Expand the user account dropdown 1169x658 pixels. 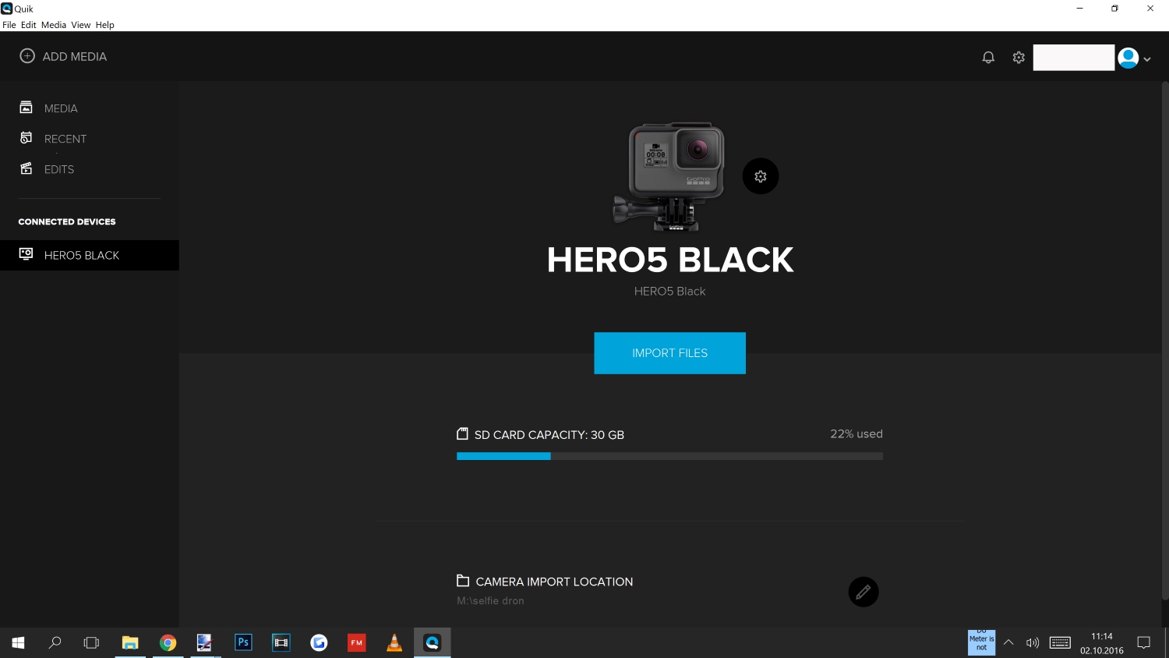pyautogui.click(x=1146, y=59)
